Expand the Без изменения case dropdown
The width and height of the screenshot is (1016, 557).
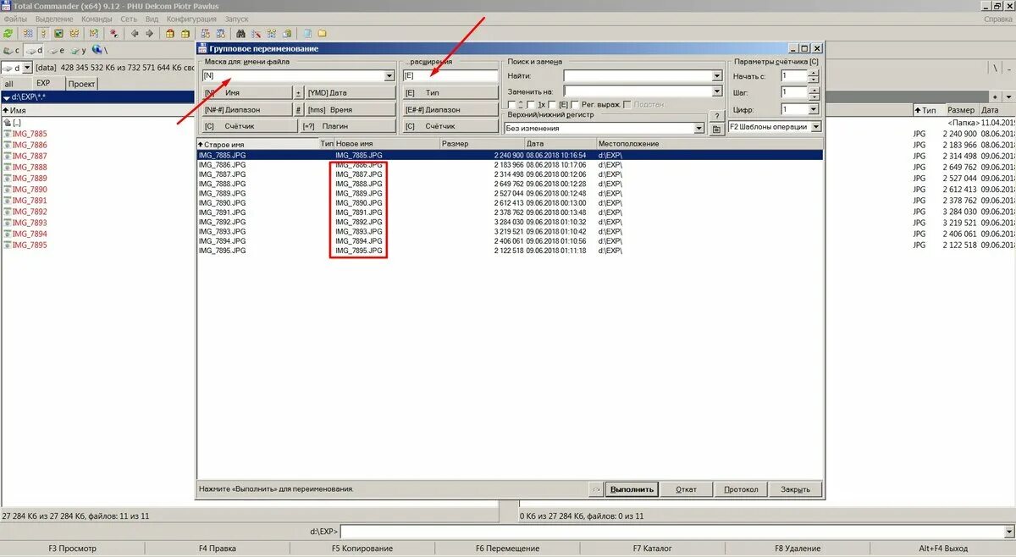699,129
